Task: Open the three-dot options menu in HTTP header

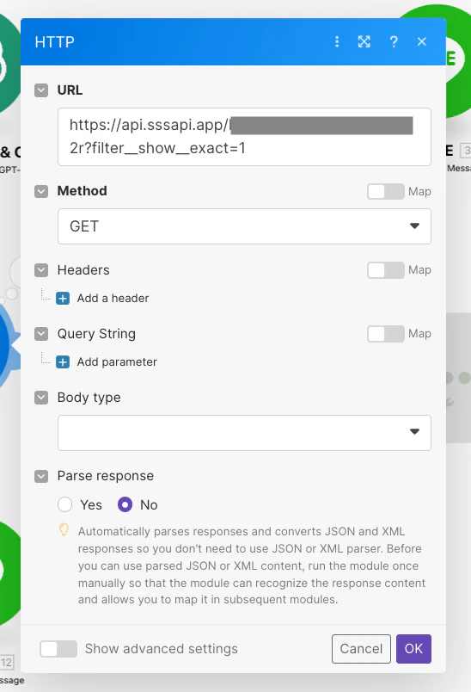Action: tap(337, 41)
